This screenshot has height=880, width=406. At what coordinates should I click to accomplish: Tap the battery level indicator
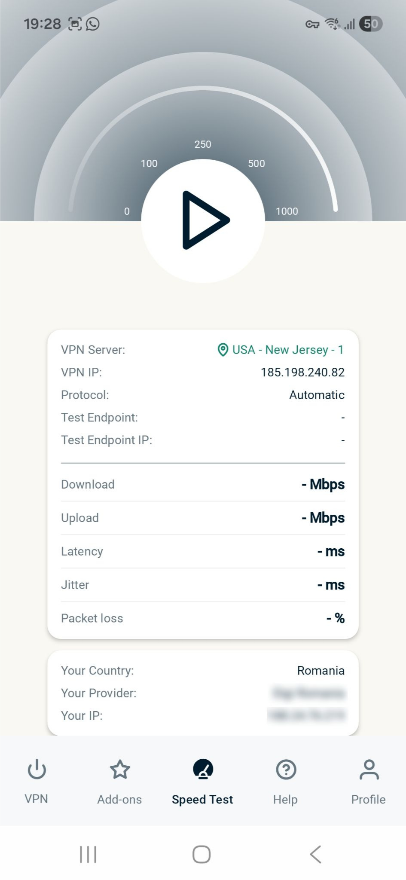[x=371, y=24]
